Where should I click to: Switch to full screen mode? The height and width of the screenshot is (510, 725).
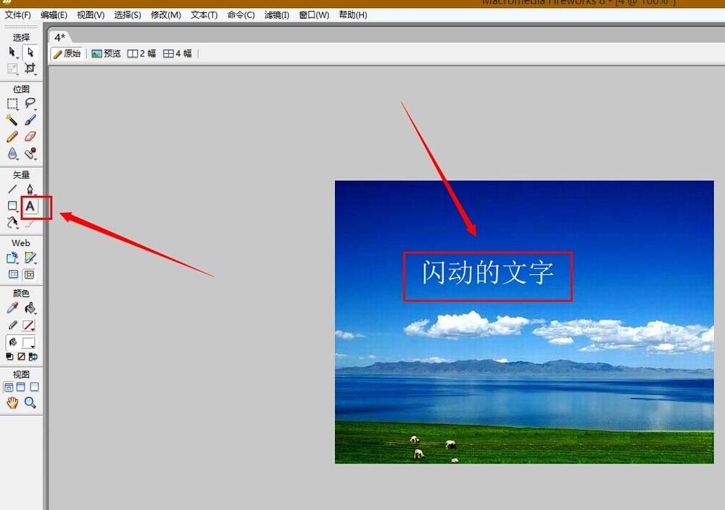(x=34, y=387)
